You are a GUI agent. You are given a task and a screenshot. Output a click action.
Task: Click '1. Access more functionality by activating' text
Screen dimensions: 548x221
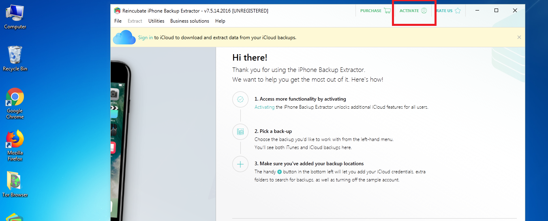pyautogui.click(x=300, y=99)
